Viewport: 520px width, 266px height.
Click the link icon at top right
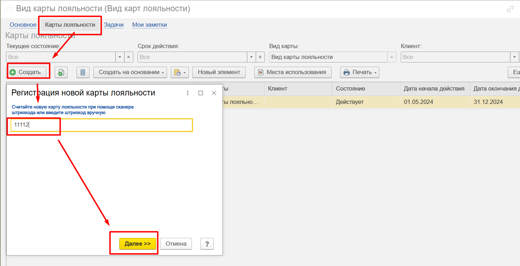click(510, 9)
